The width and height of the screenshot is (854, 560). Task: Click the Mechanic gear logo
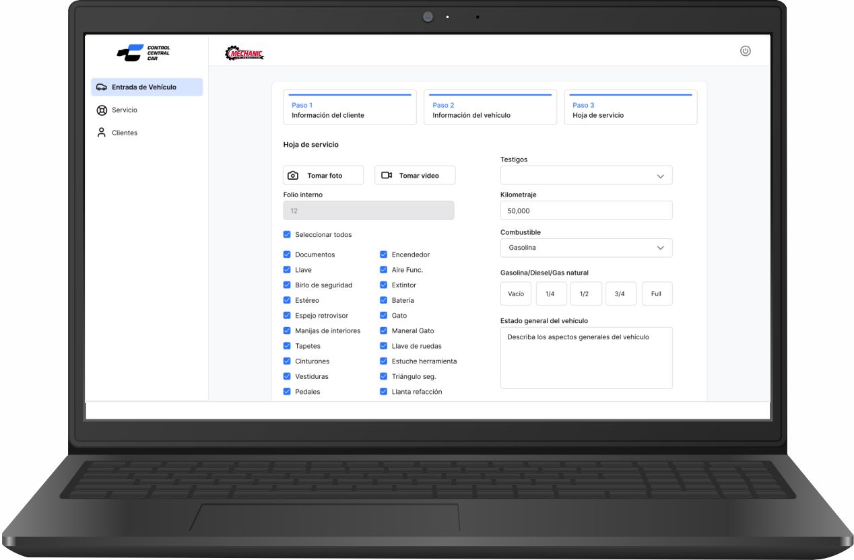click(x=244, y=54)
